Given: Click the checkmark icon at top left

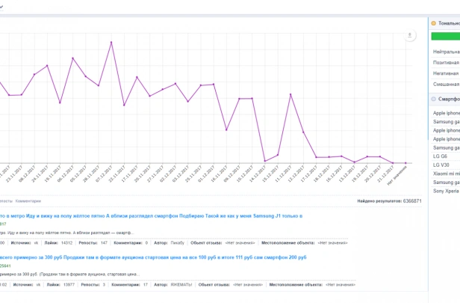Looking at the screenshot, I should tap(1, 7).
